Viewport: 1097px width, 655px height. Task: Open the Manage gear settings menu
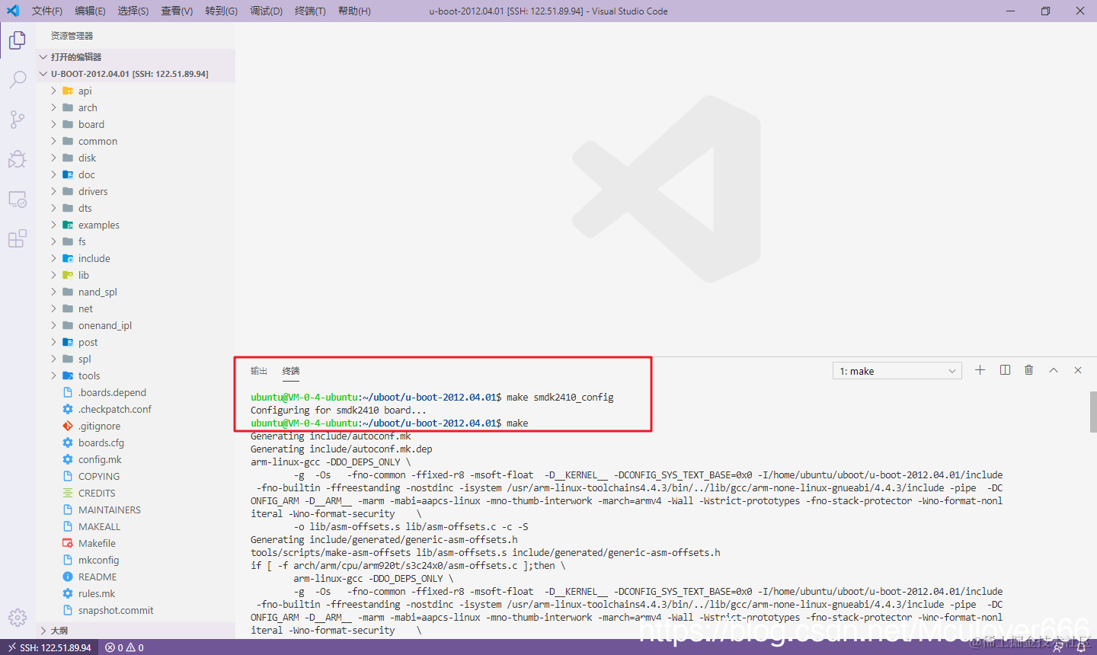18,618
